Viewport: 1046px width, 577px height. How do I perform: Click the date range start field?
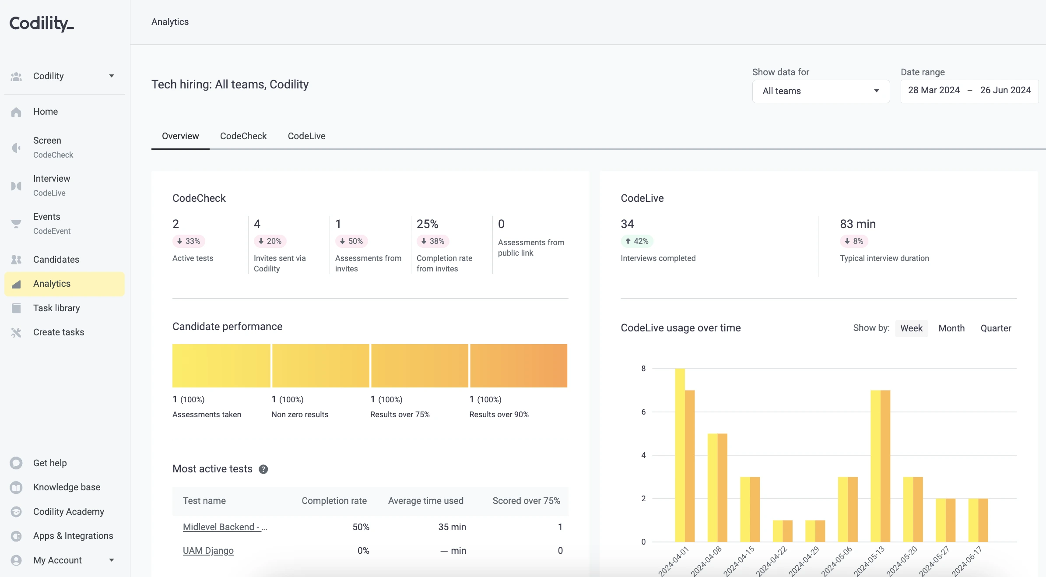934,91
